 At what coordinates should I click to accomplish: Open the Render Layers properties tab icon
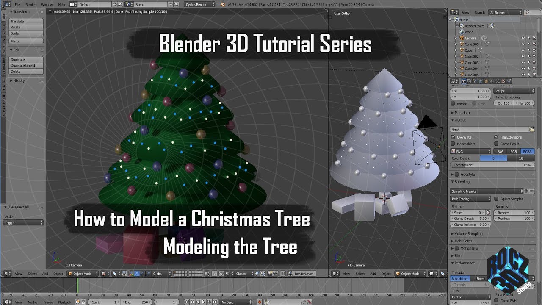[x=469, y=81]
